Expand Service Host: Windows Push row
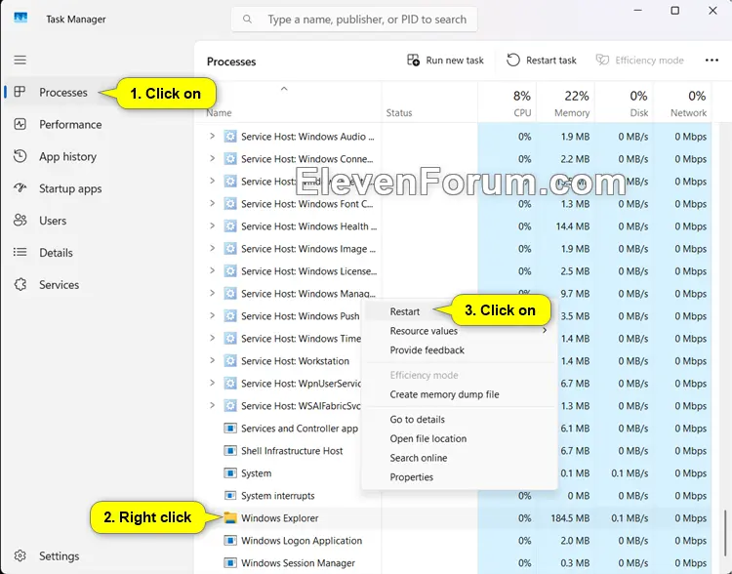732x574 pixels. point(213,315)
